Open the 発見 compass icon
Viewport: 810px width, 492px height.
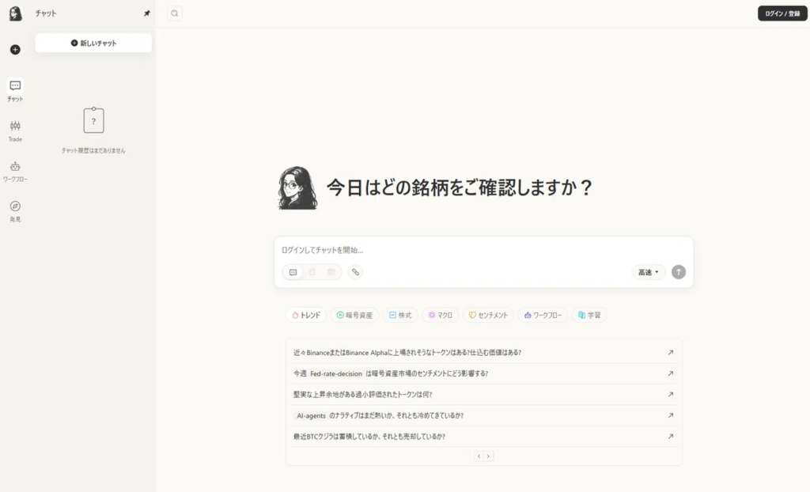15,206
